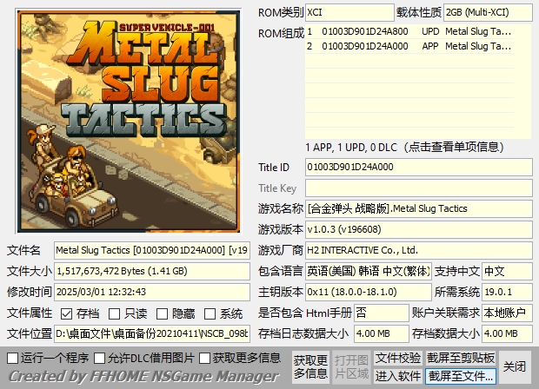Click 截屏至剪贴板 button
Image resolution: width=539 pixels, height=389 pixels.
click(461, 358)
